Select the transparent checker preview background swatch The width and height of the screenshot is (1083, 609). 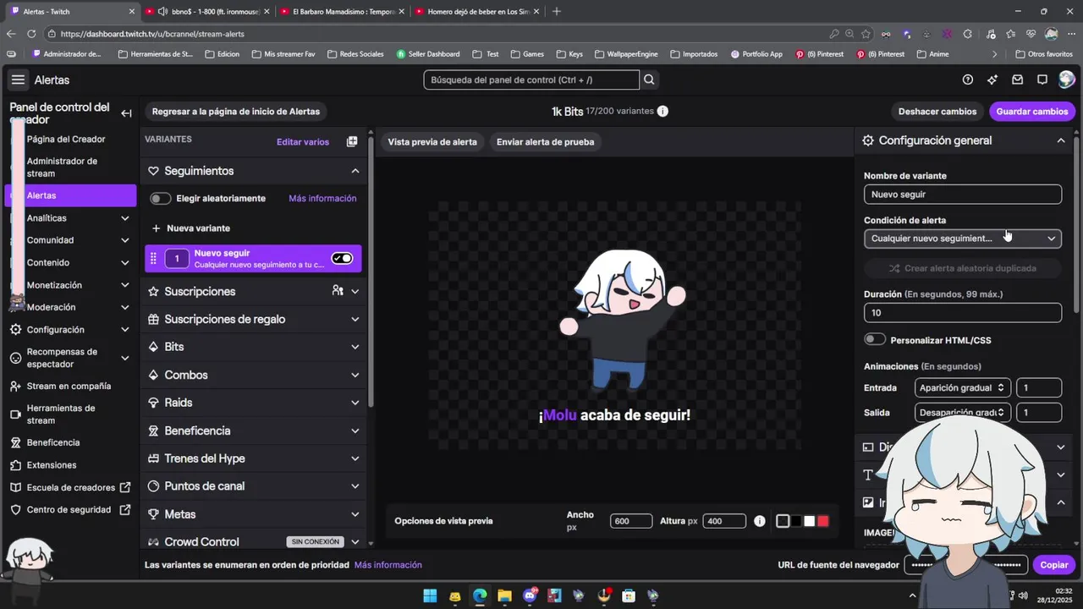783,521
